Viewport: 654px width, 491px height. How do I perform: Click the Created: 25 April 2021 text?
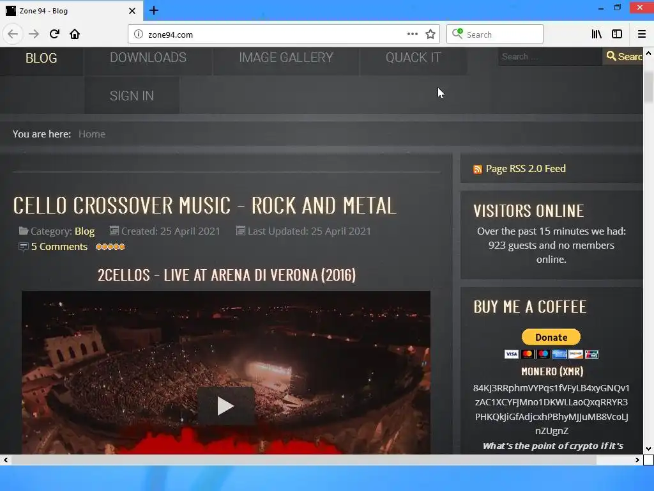(x=171, y=231)
